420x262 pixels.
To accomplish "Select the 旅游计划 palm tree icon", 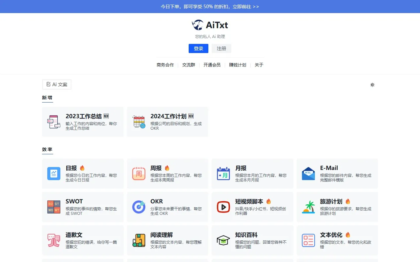I will click(x=308, y=207).
